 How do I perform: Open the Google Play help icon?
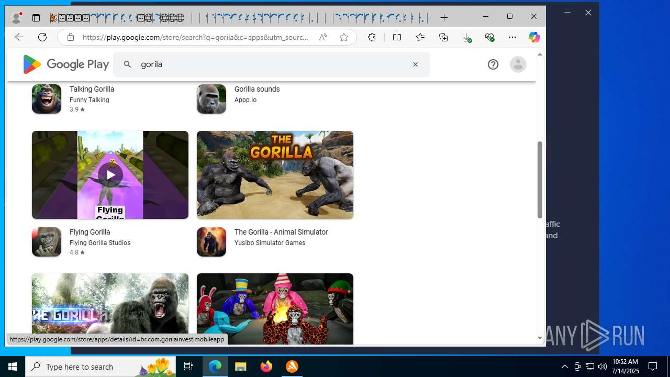[x=493, y=64]
